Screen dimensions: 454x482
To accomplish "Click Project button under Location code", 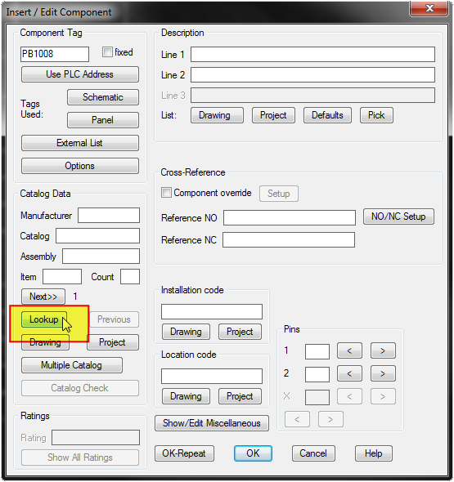I will tap(240, 396).
